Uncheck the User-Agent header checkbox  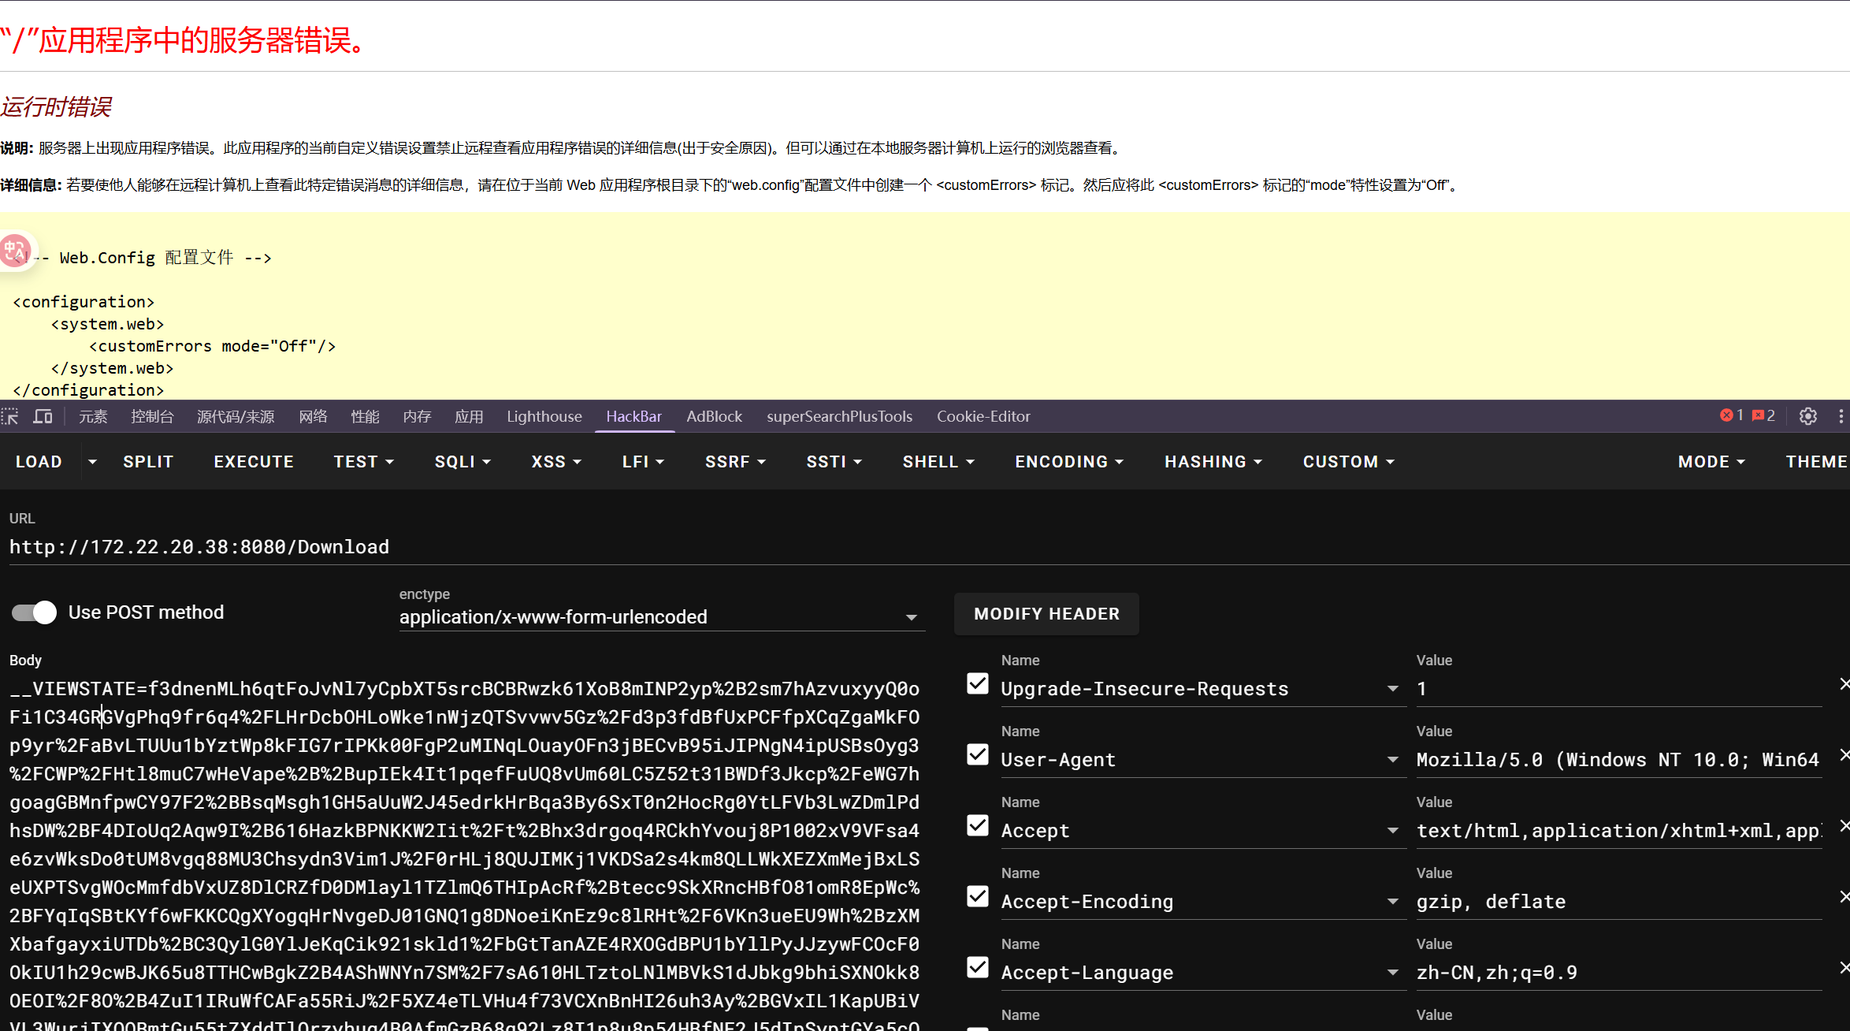[x=977, y=754]
